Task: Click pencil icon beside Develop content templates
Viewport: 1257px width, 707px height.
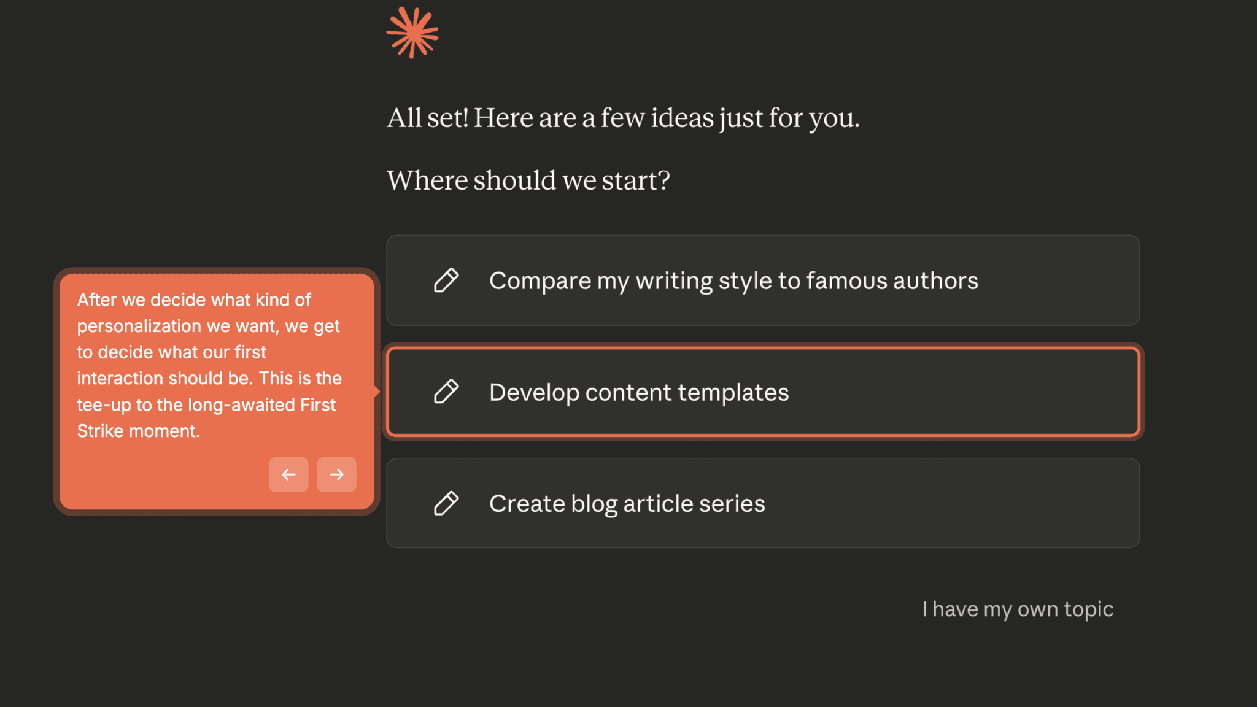Action: click(x=446, y=392)
